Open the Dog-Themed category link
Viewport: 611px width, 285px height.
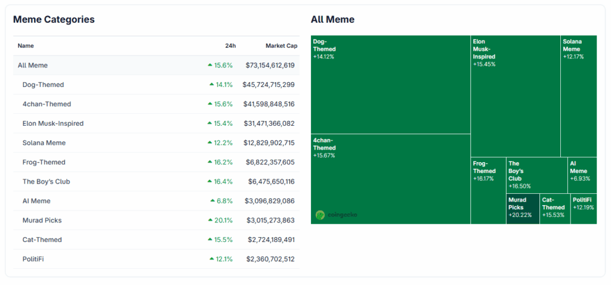click(x=43, y=85)
